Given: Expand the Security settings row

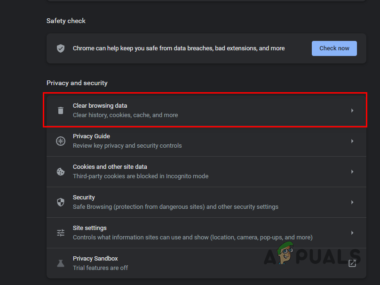Looking at the screenshot, I should pyautogui.click(x=352, y=202).
